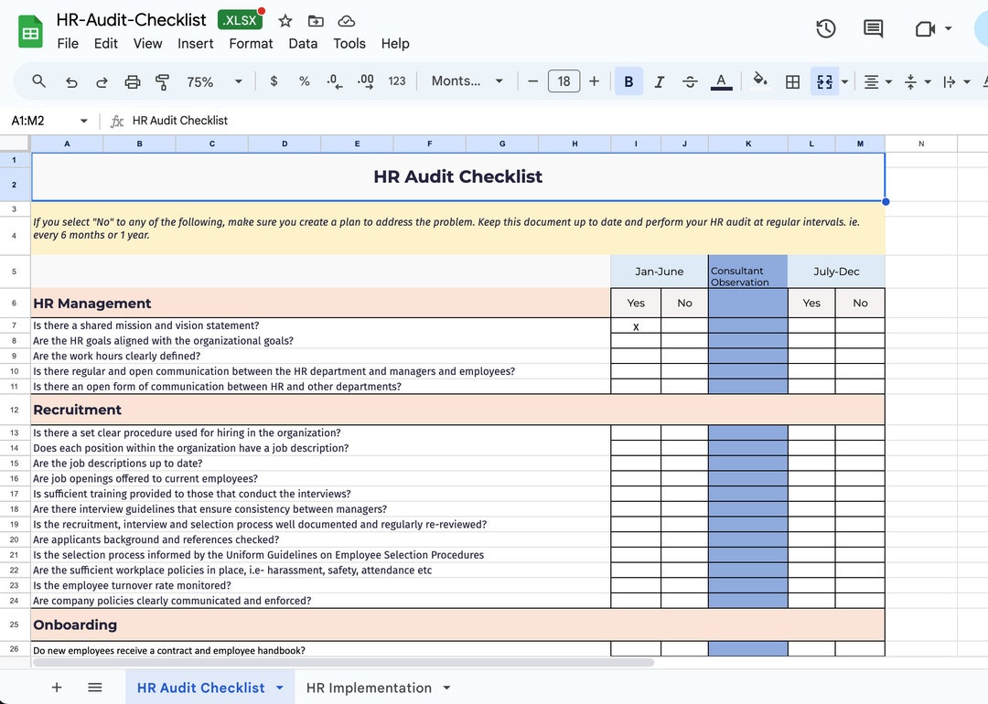
Task: Open the text color picker
Action: click(721, 80)
